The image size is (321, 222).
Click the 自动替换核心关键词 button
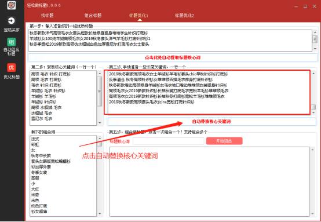211,122
